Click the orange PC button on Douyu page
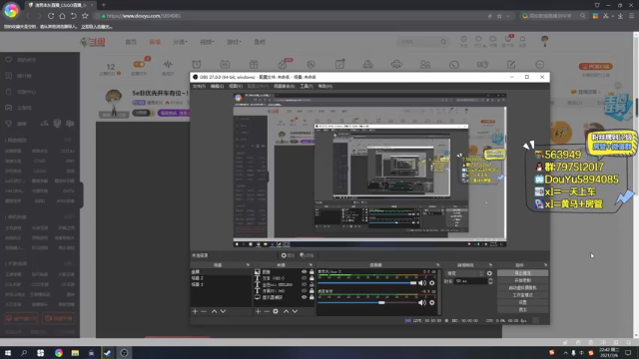 pyautogui.click(x=596, y=67)
